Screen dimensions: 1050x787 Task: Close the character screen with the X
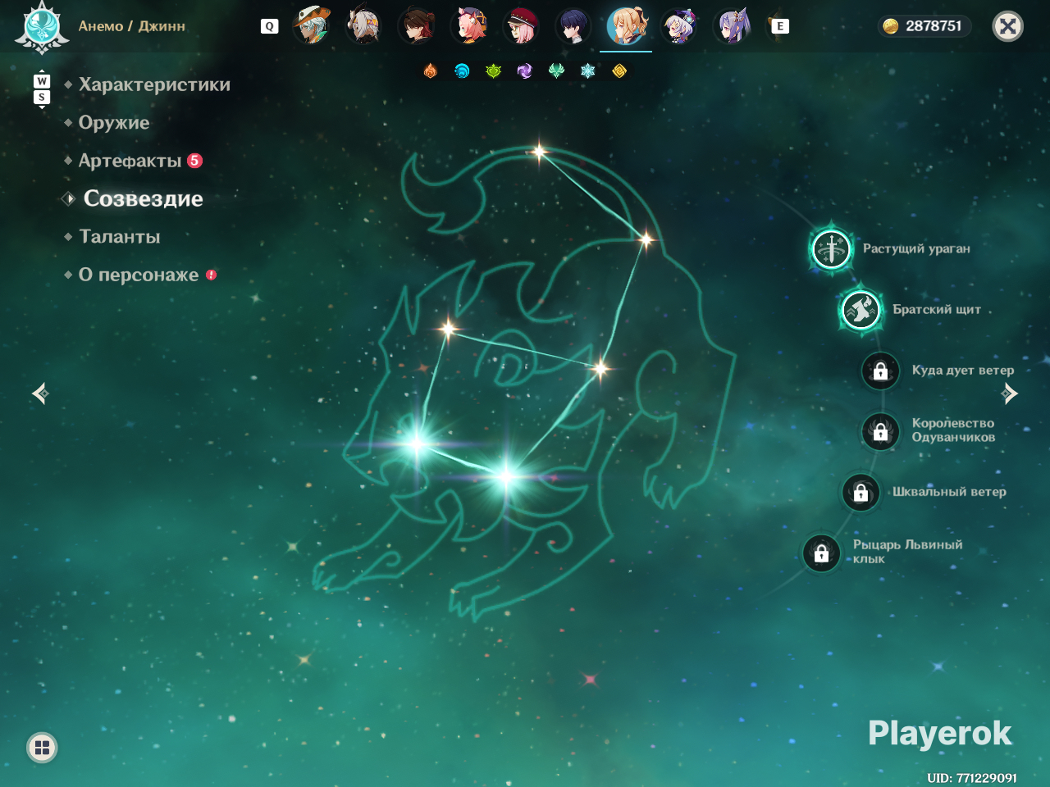tap(1008, 26)
